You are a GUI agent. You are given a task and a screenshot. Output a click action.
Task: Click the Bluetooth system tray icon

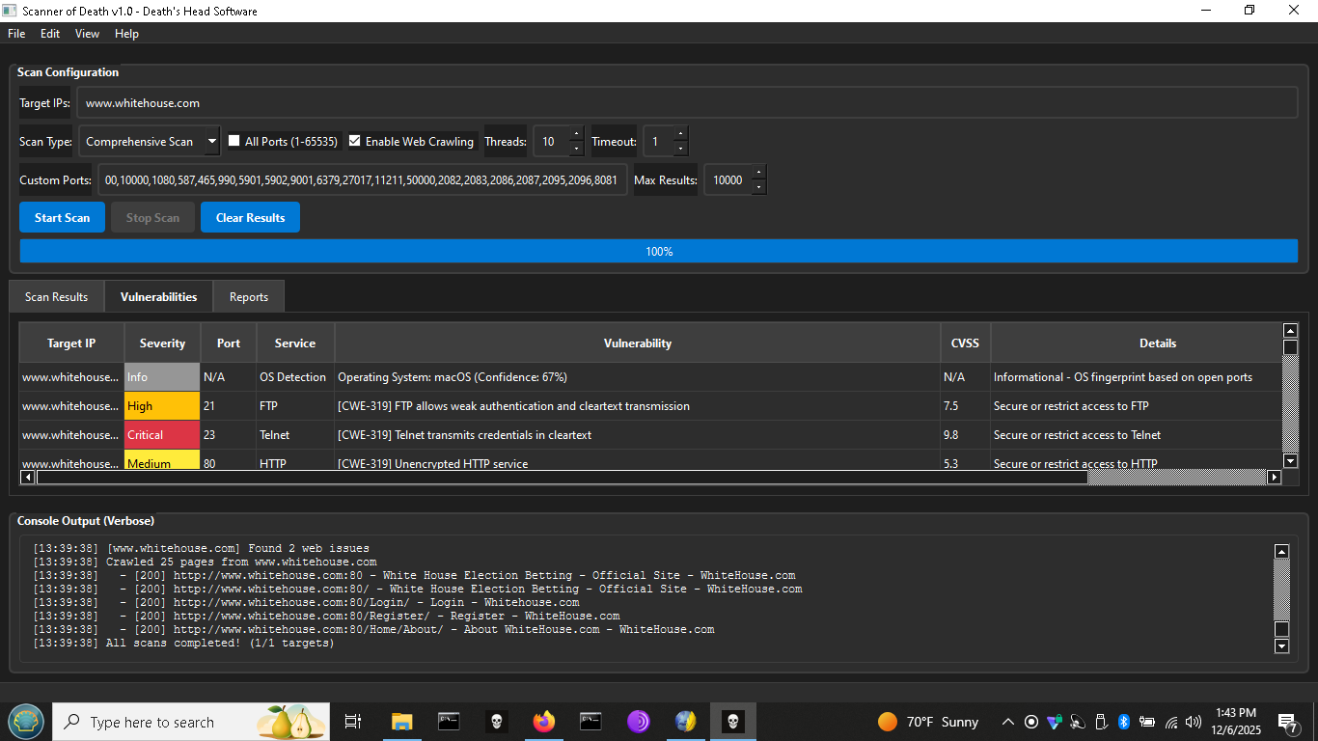pyautogui.click(x=1124, y=722)
